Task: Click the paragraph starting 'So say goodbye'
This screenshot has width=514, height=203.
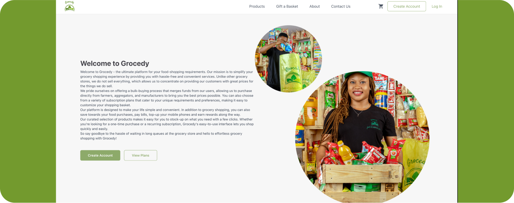Action: [x=161, y=136]
